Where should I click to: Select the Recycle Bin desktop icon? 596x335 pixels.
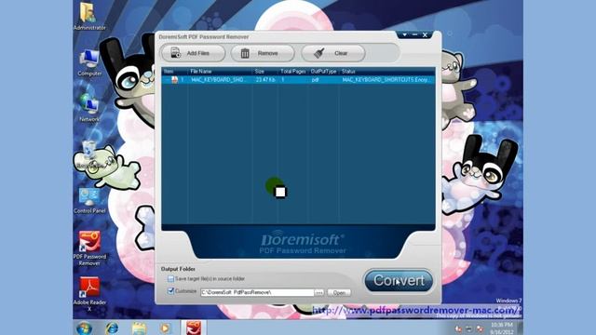[x=89, y=154]
